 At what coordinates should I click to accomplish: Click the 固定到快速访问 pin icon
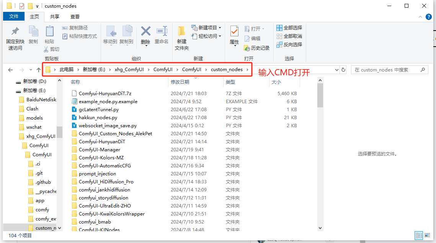click(x=15, y=31)
